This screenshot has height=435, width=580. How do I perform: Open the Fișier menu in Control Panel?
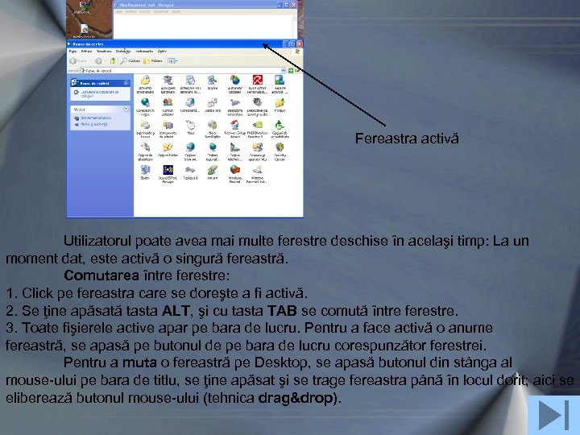[x=72, y=51]
